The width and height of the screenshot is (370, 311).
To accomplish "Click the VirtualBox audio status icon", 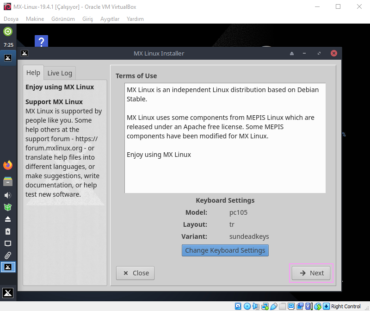I will [256, 306].
